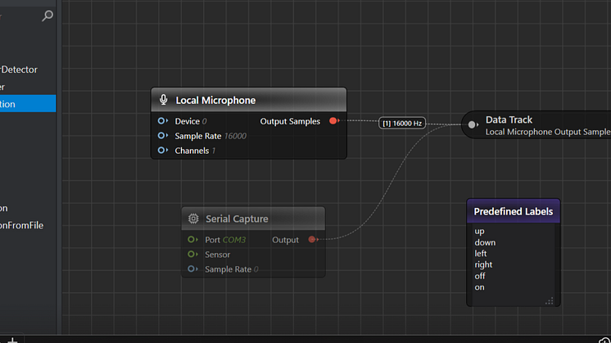Click the Local Microphone Output Samples subtitle
The image size is (611, 343).
(x=548, y=132)
